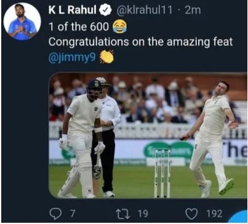
Task: Click the blue verified badge
Action: click(105, 10)
